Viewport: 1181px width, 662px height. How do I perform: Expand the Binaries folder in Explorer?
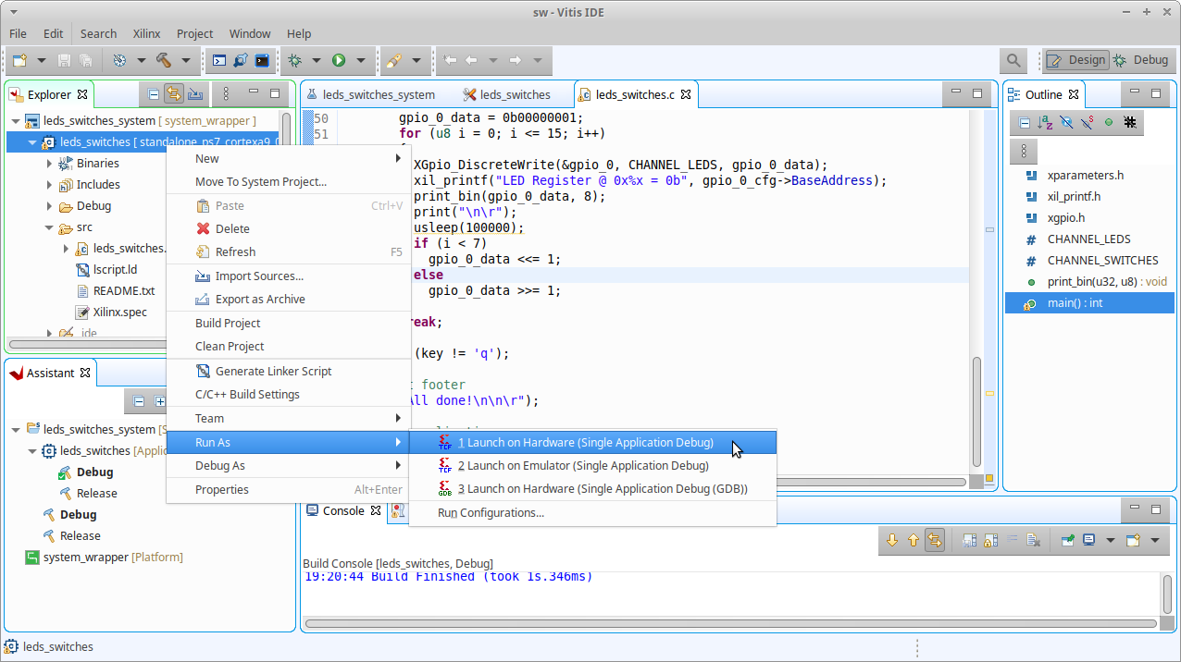pos(50,164)
